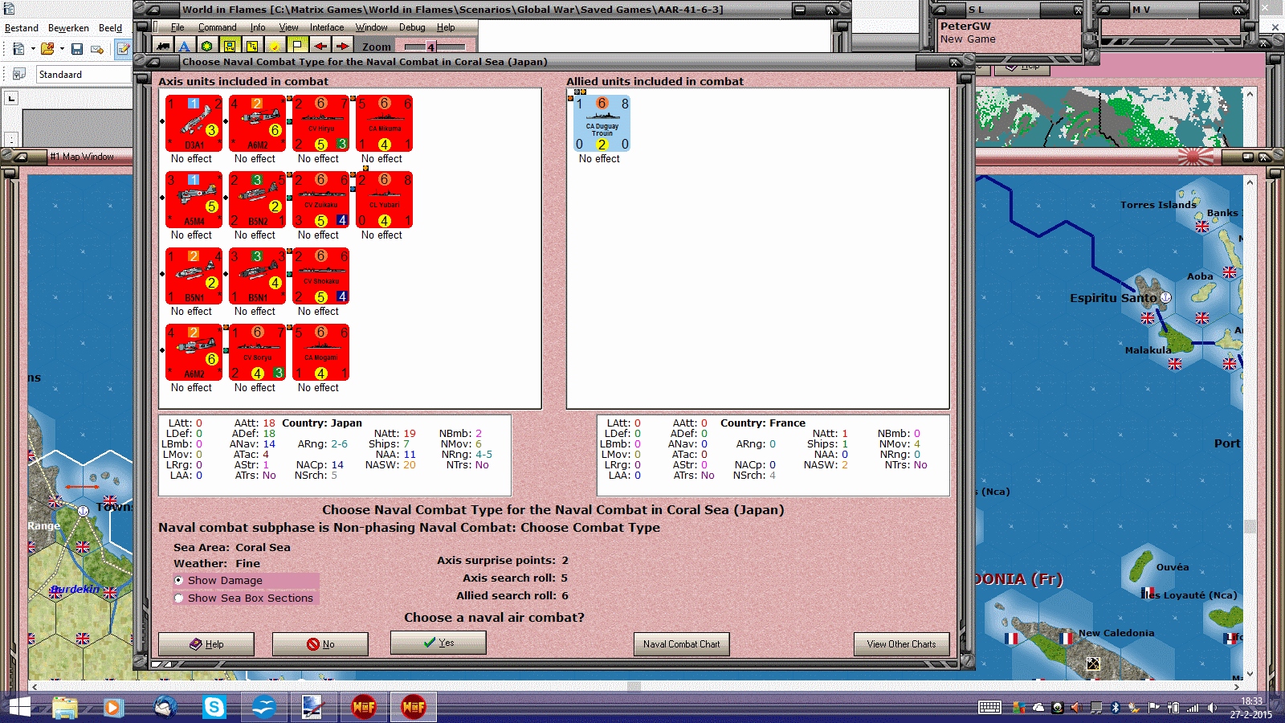Click View Other Charts button
The height and width of the screenshot is (723, 1285).
901,644
